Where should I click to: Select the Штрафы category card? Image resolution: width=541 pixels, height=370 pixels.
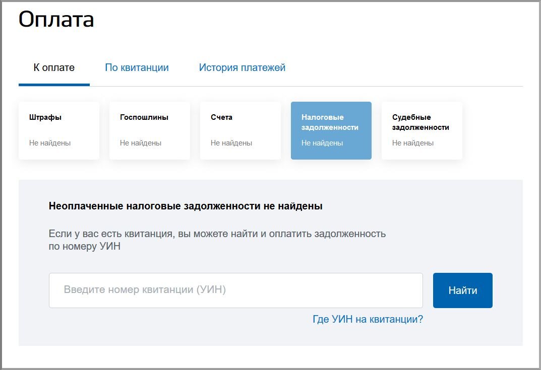[58, 130]
